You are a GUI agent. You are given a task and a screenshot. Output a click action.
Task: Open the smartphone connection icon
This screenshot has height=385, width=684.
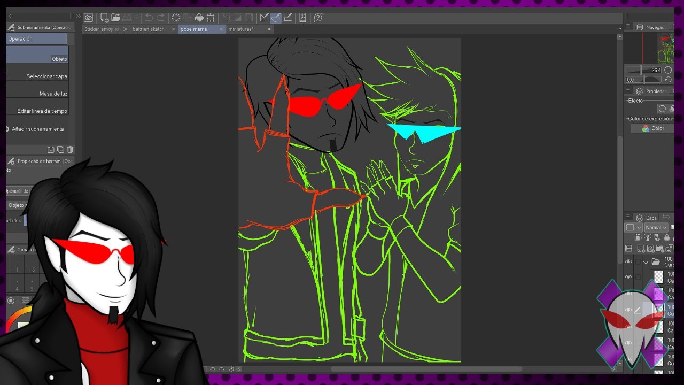(302, 18)
